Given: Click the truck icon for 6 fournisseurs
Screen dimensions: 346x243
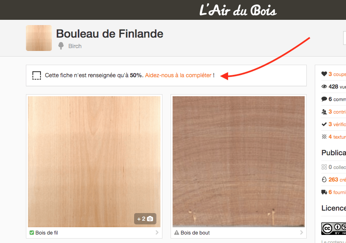Looking at the screenshot, I should (x=324, y=192).
